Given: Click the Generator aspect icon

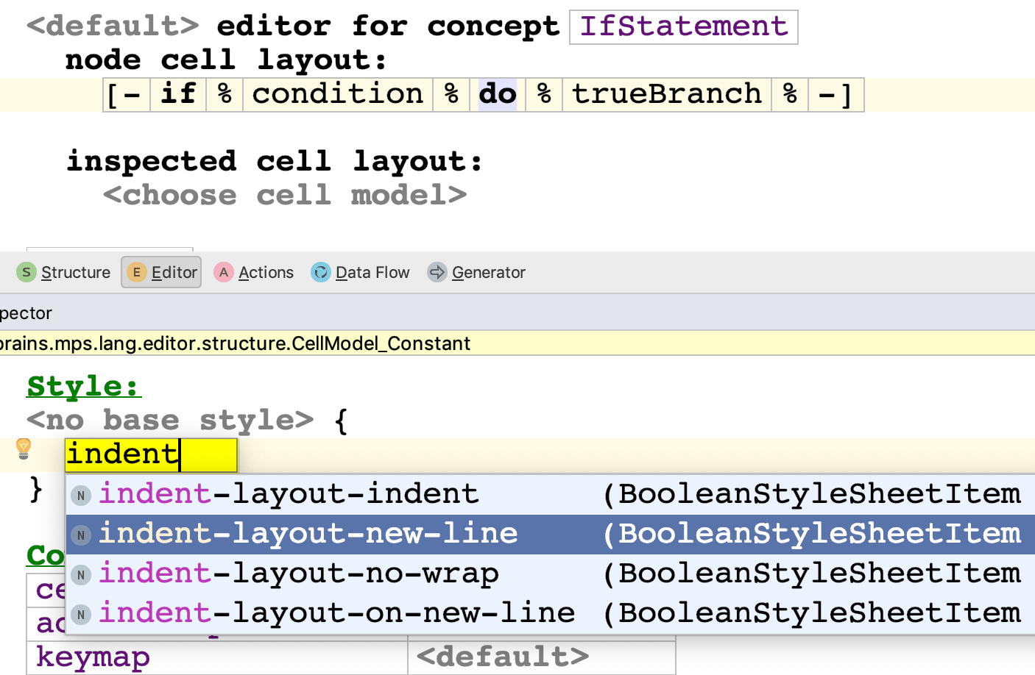Looking at the screenshot, I should tap(437, 273).
